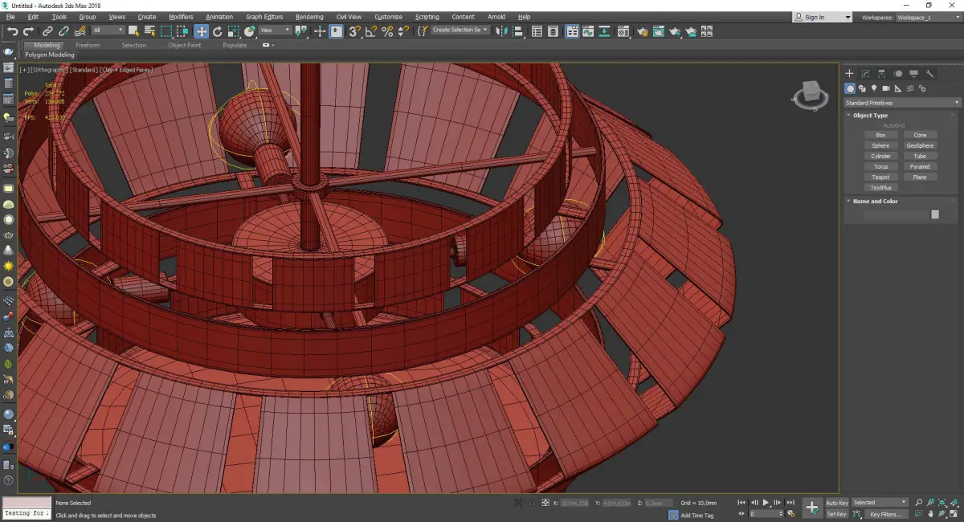Toggle Window/Crossing selection mode
Image resolution: width=964 pixels, height=522 pixels.
[182, 31]
